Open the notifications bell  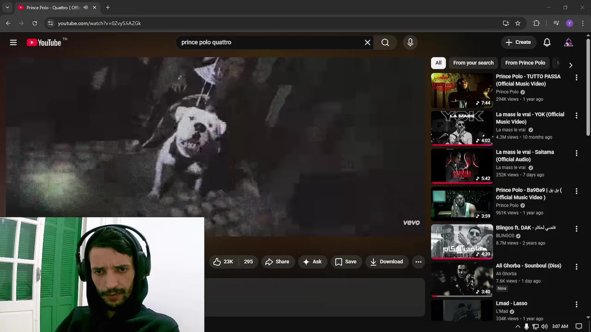click(547, 42)
